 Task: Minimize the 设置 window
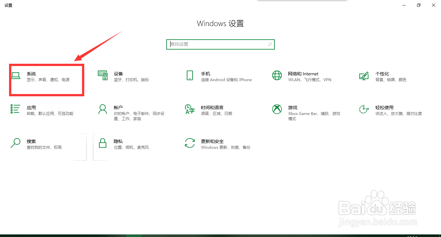coord(404,5)
